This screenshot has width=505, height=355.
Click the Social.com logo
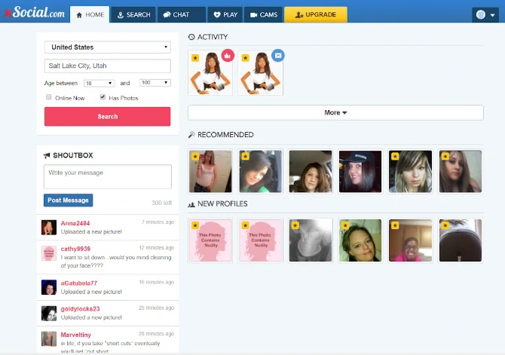coord(34,12)
